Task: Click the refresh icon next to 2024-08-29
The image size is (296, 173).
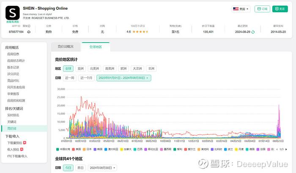Action: click(253, 32)
